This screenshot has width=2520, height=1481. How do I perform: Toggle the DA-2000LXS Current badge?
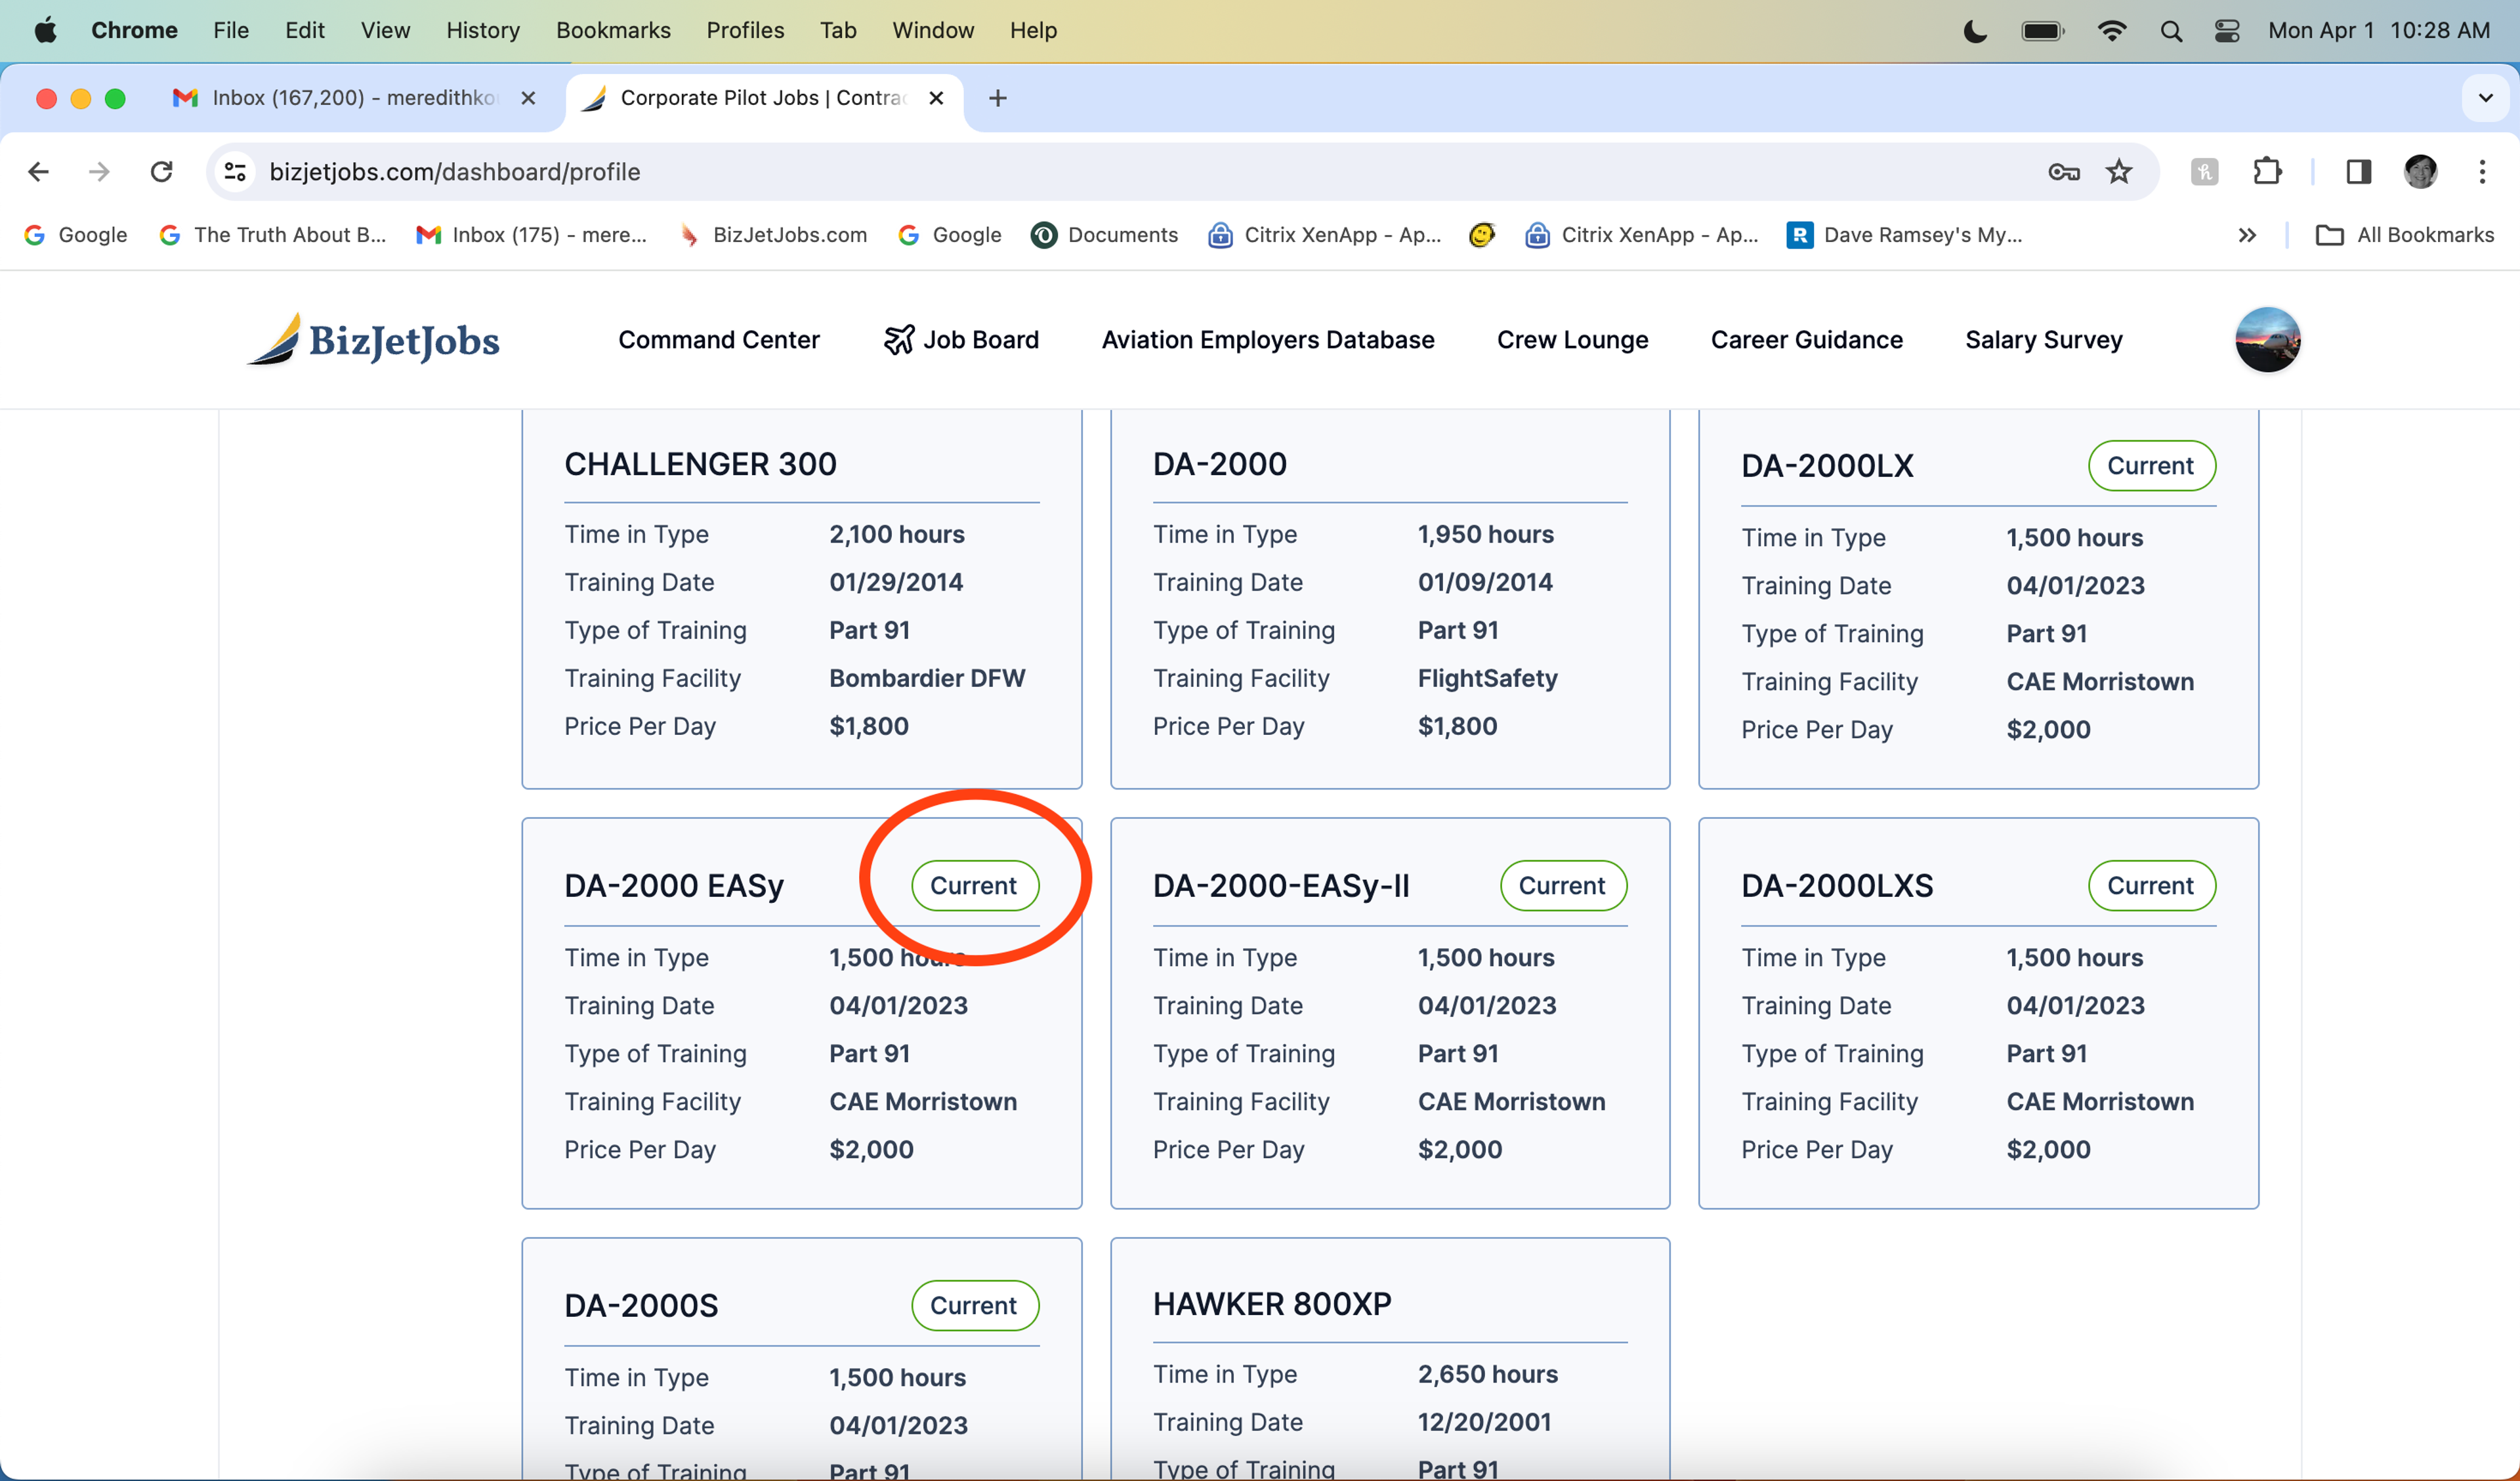[2148, 885]
